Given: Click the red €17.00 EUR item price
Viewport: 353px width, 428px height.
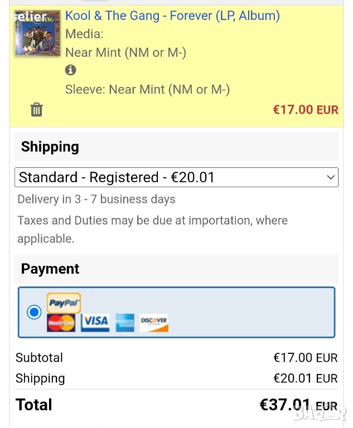Looking at the screenshot, I should pyautogui.click(x=305, y=110).
